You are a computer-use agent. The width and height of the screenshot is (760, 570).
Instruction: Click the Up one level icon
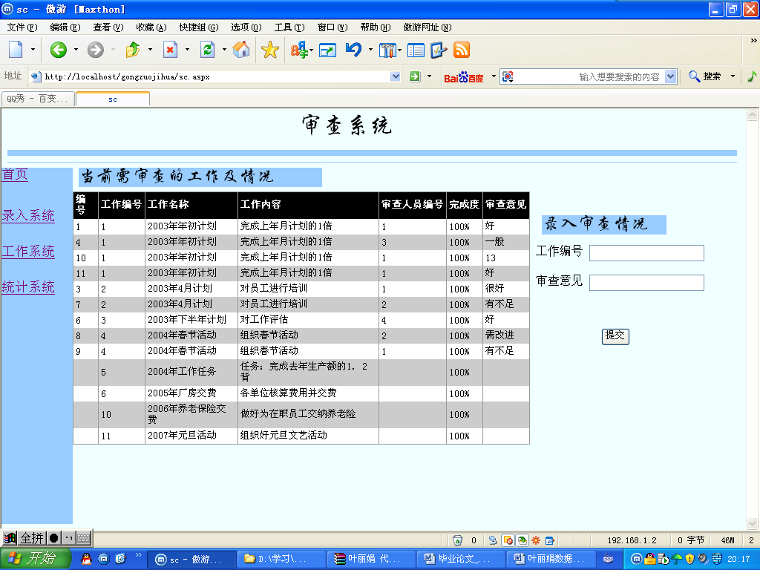coord(132,50)
